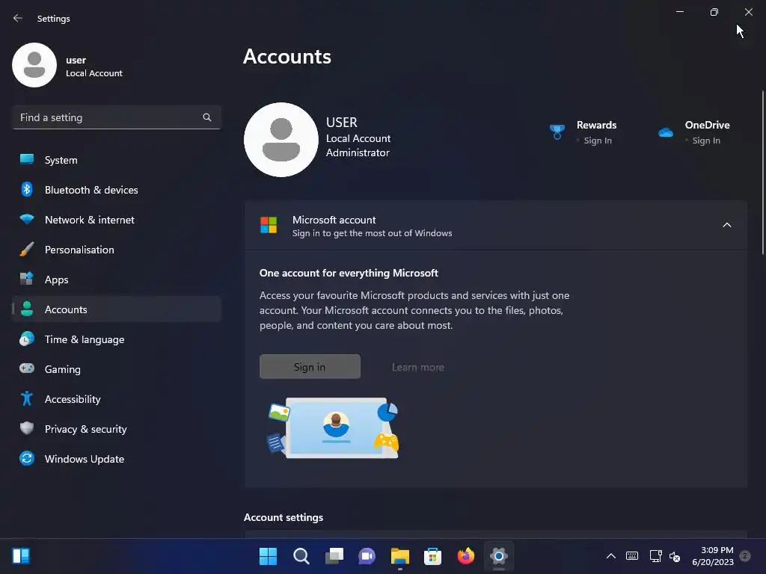766x574 pixels.
Task: Go to Gaming settings
Action: point(116,369)
